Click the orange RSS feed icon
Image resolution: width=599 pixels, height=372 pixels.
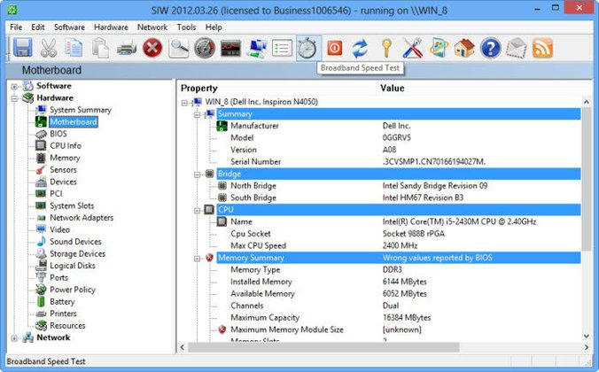(x=542, y=48)
